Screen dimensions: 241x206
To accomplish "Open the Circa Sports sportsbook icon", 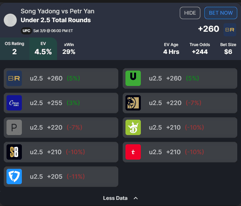I will 14,103.
